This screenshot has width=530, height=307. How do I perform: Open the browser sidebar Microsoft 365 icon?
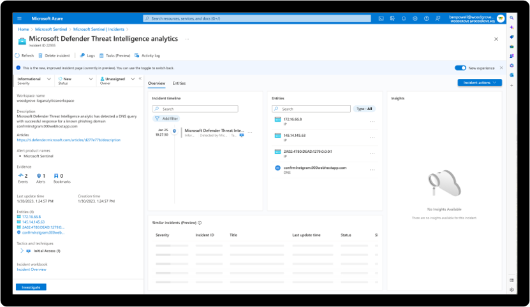512,66
